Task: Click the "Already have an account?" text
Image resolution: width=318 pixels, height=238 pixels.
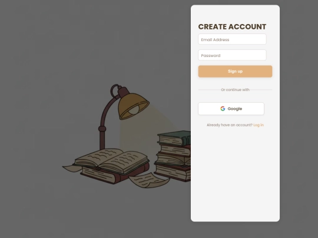Action: [230, 125]
